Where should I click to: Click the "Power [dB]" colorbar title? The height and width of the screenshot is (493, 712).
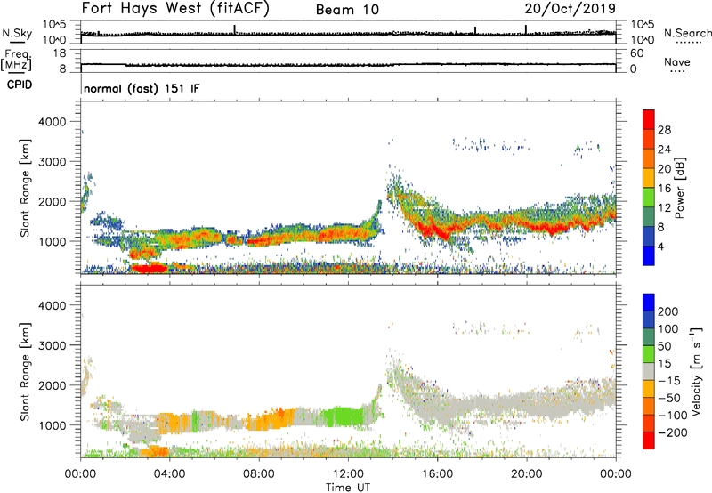click(680, 188)
